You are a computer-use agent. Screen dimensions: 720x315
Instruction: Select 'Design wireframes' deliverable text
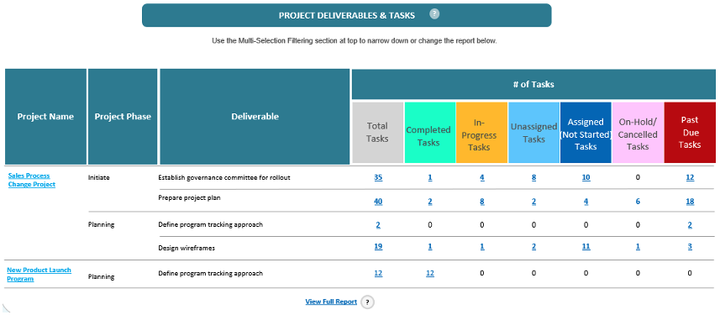(187, 248)
